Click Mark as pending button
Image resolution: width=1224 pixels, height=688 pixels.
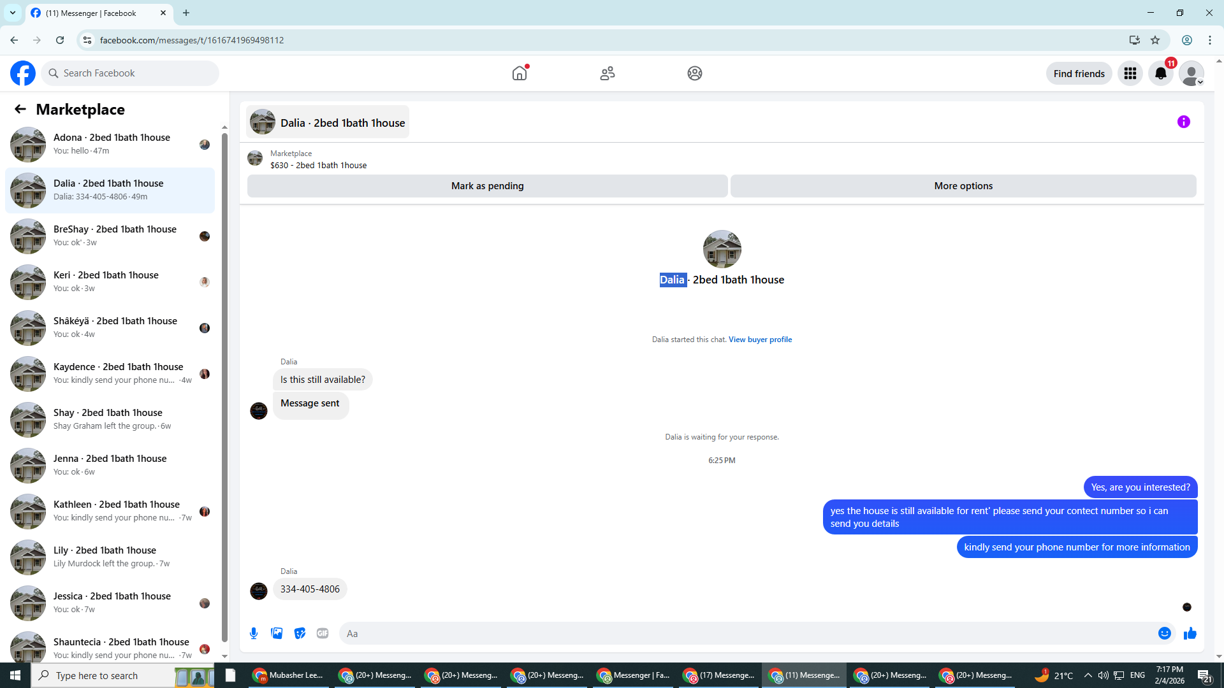tap(487, 186)
